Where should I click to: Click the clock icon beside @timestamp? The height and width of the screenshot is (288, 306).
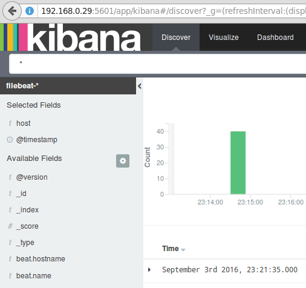click(x=10, y=140)
